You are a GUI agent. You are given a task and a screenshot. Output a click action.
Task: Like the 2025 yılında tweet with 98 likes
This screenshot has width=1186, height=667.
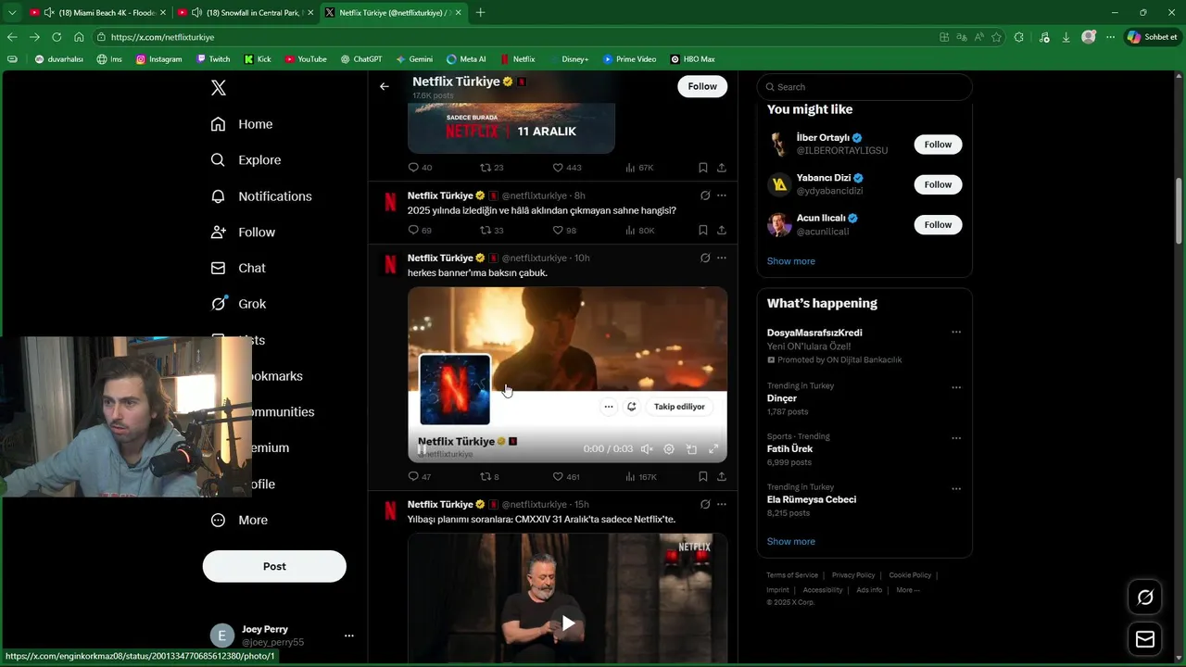tap(564, 230)
